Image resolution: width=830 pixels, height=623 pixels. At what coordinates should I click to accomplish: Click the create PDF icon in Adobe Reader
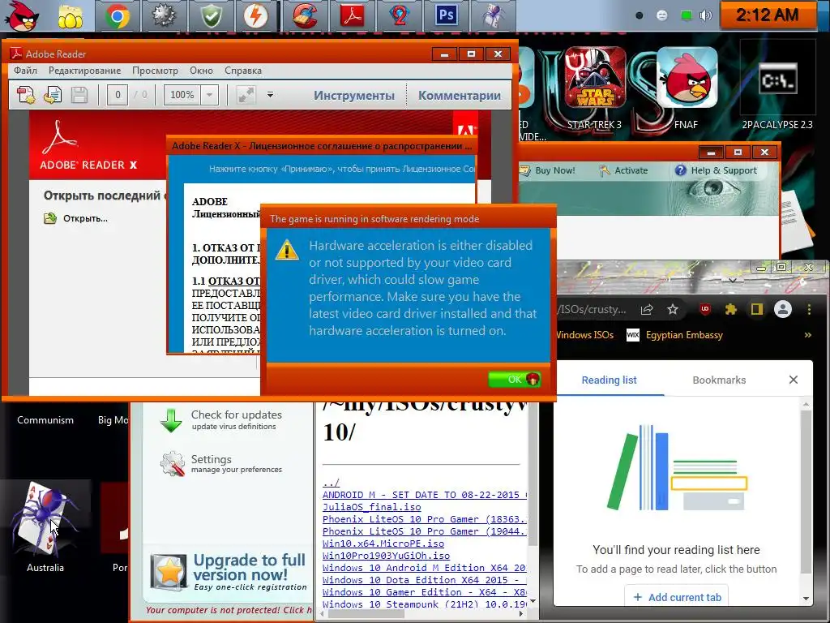coord(26,95)
